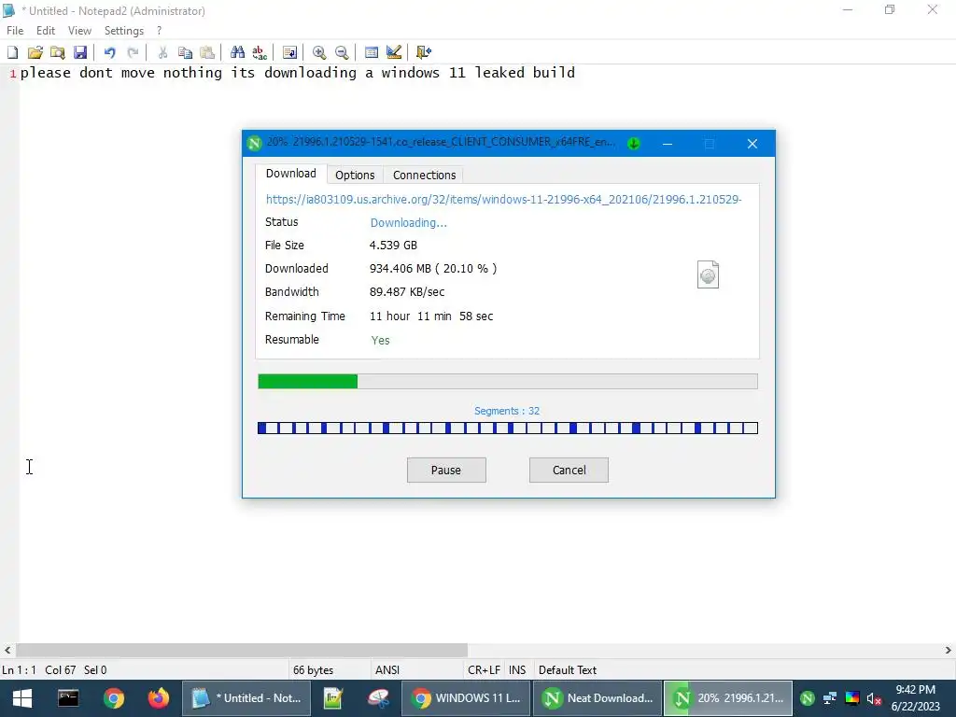Create a new document in Notepad2

pyautogui.click(x=12, y=52)
